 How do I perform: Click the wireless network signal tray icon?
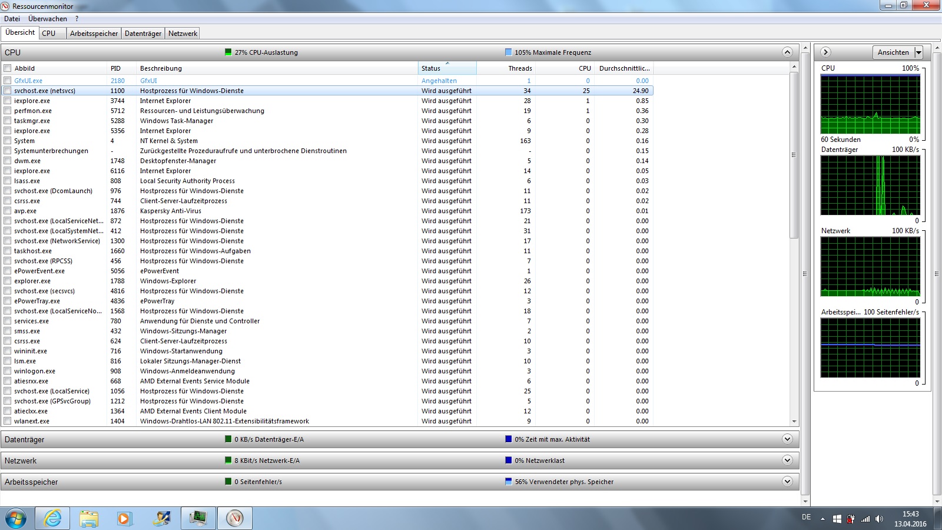pyautogui.click(x=865, y=519)
